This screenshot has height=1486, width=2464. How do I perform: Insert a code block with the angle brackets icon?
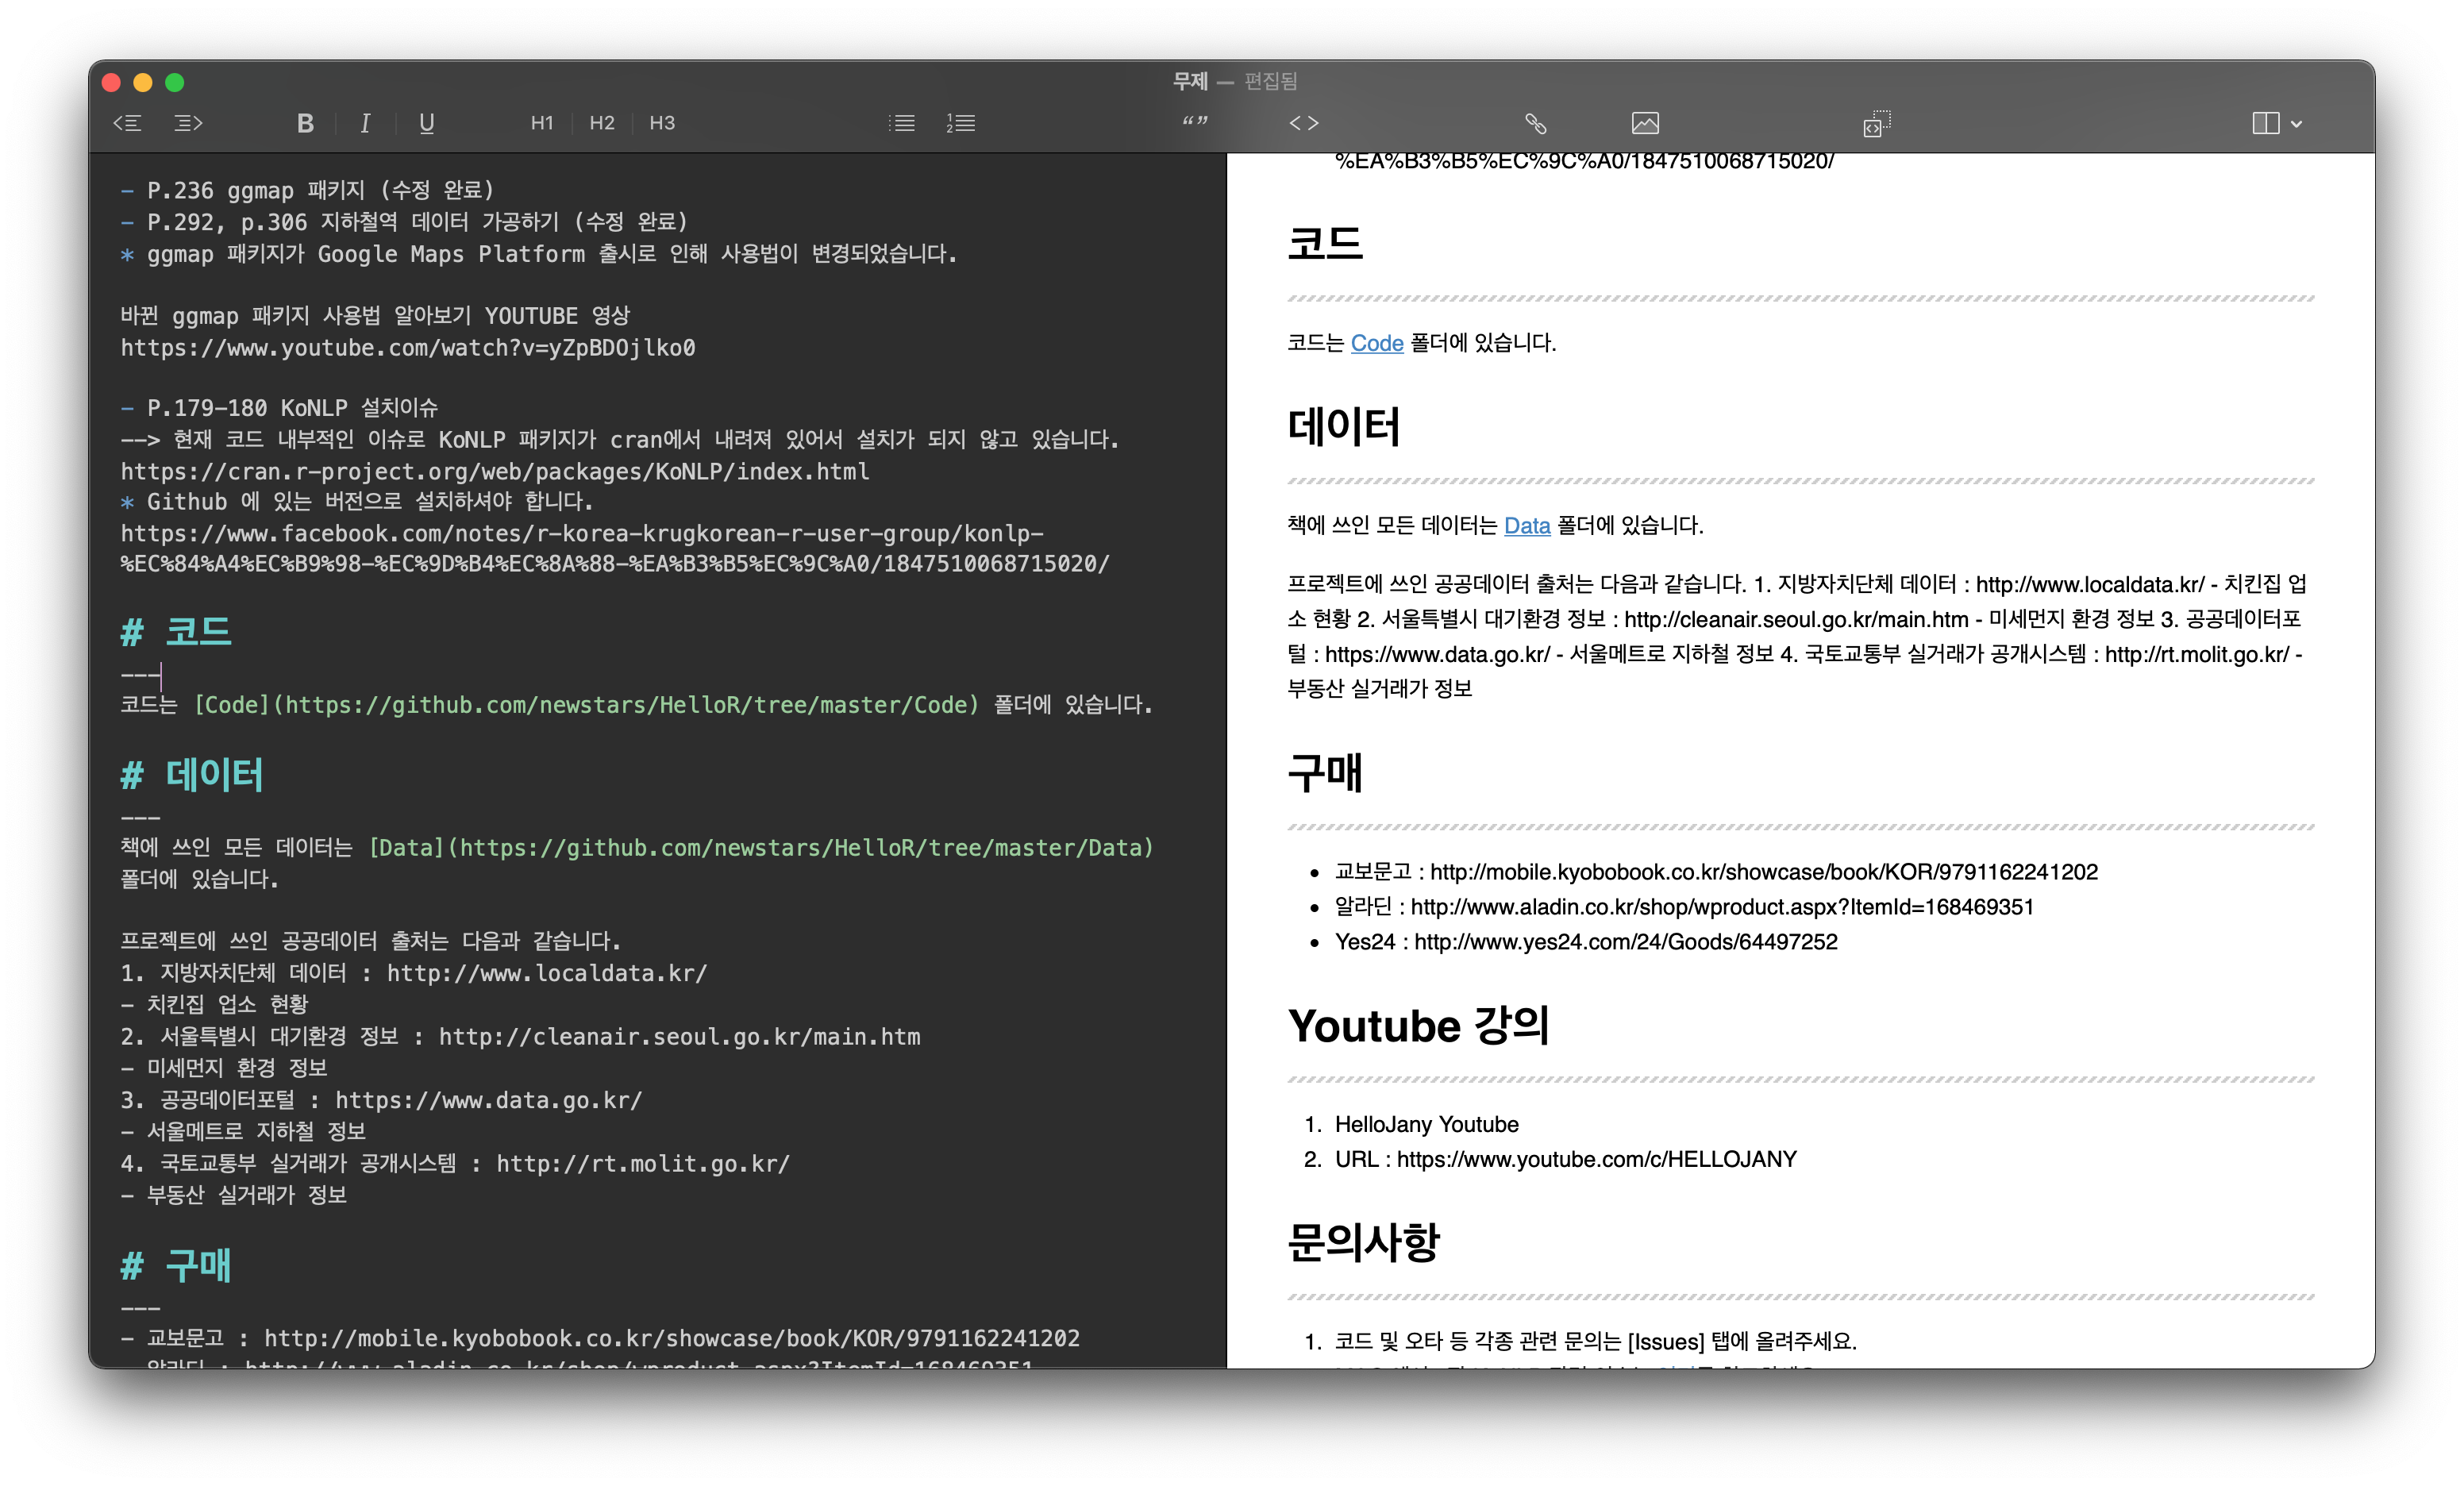click(1304, 123)
